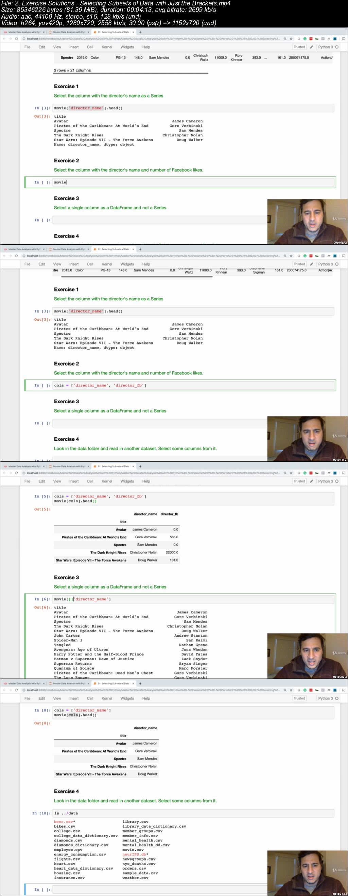Click active code cell containing 'movie' text
This screenshot has height=896, width=348.
[193, 182]
